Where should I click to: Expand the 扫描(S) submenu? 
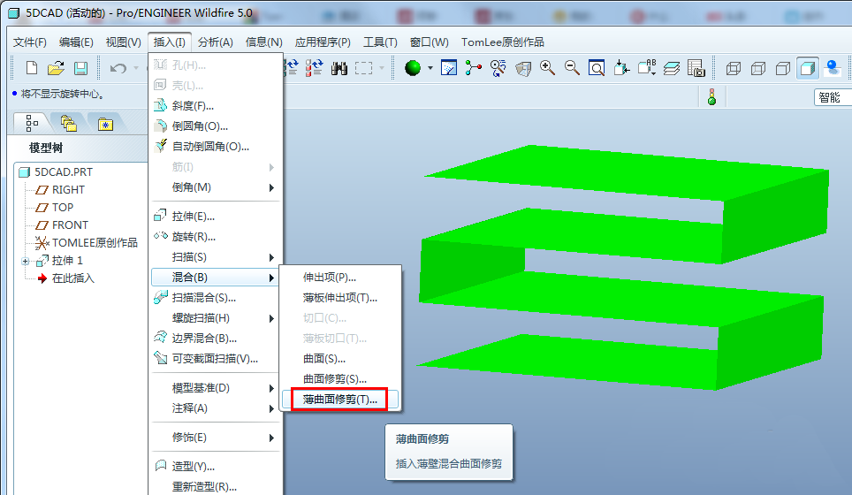coord(215,257)
